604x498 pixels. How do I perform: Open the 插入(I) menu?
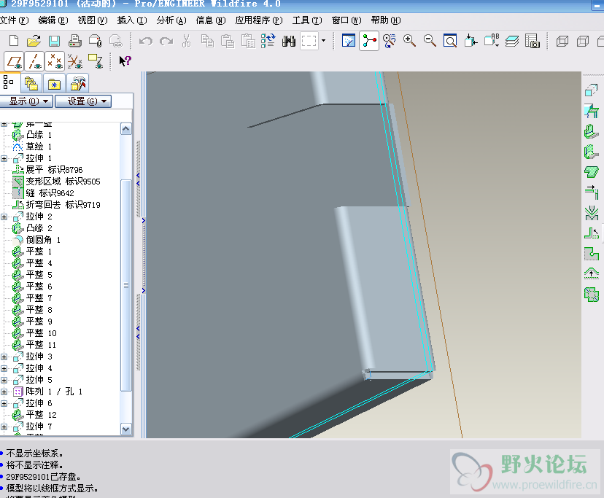132,20
